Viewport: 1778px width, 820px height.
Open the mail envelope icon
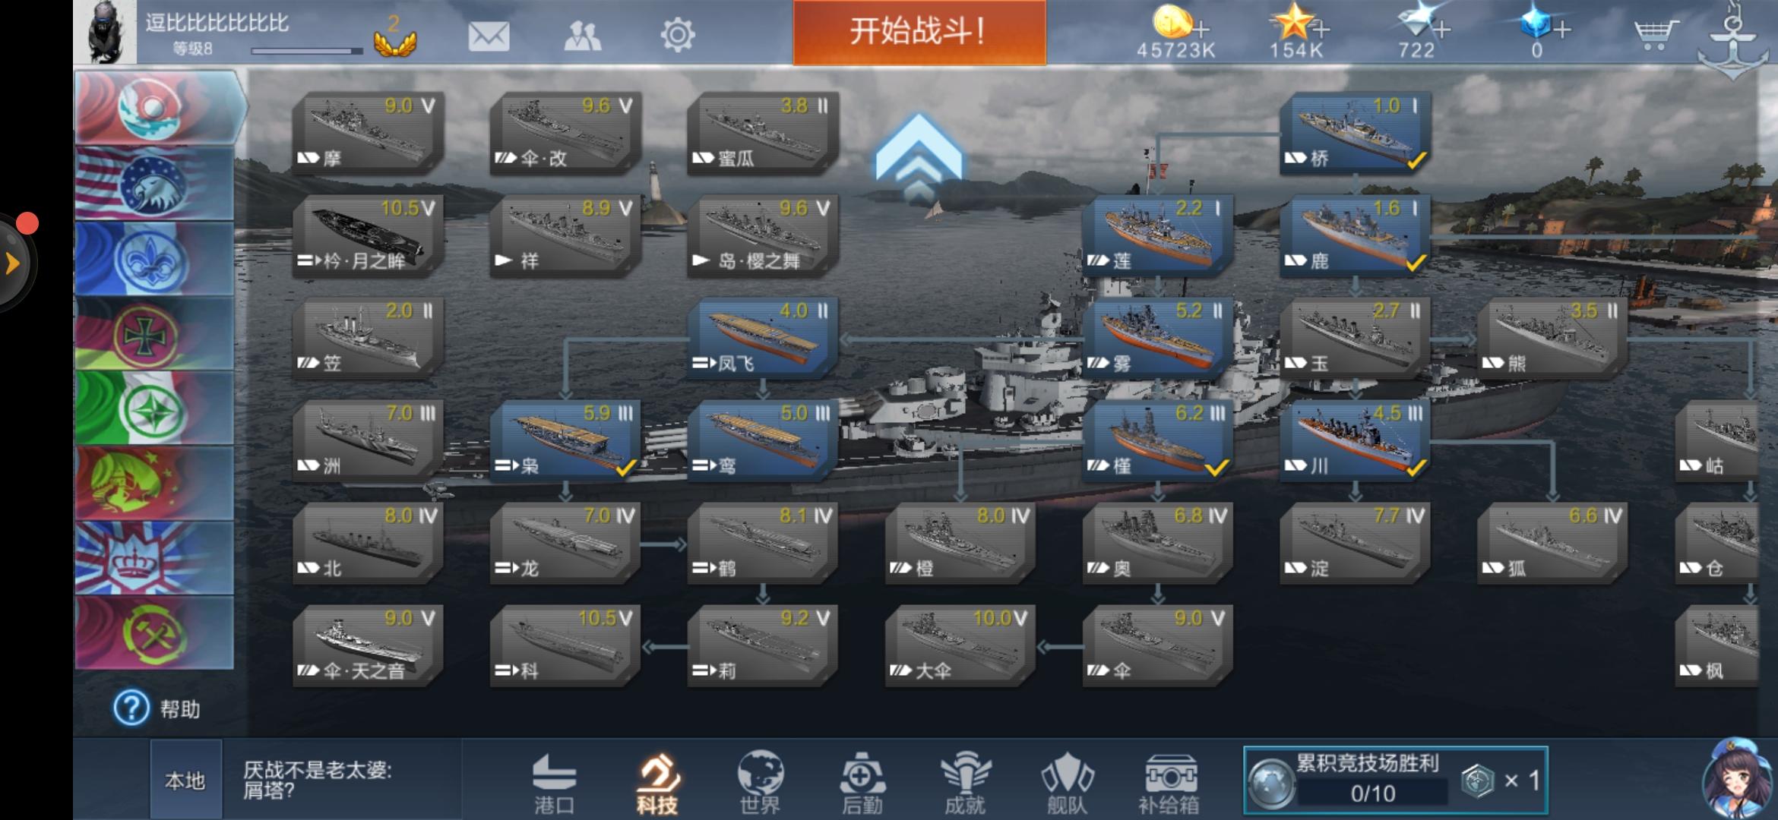pos(489,35)
